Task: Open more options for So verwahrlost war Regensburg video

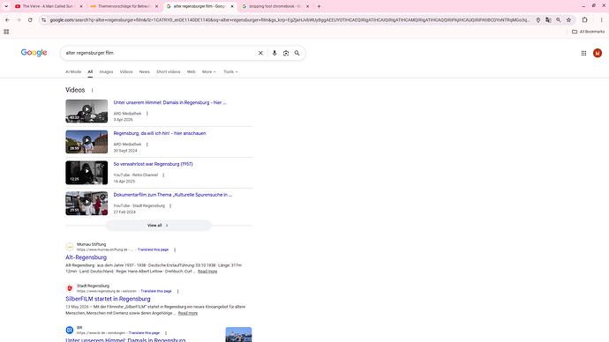Action: click(163, 175)
